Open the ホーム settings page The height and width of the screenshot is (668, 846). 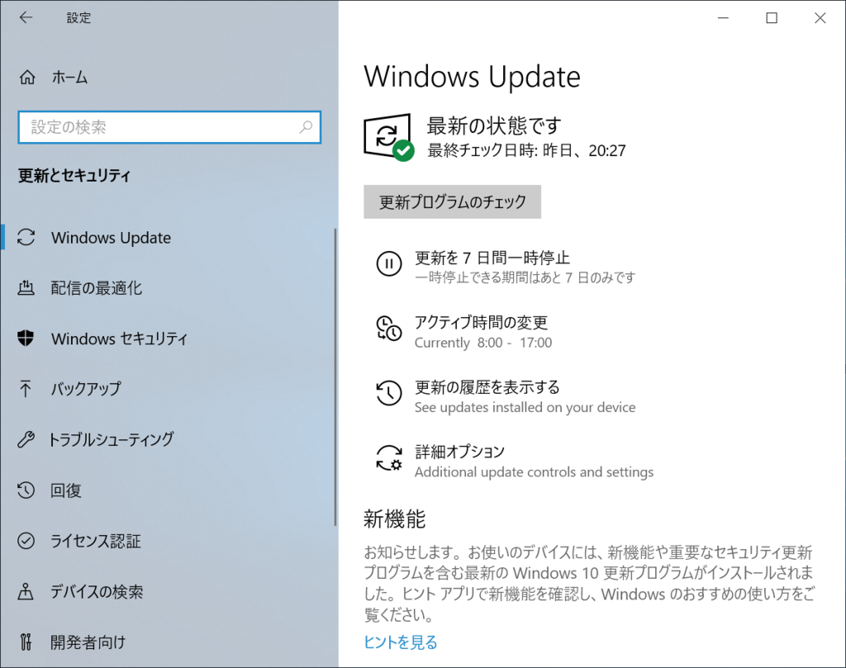pyautogui.click(x=69, y=77)
